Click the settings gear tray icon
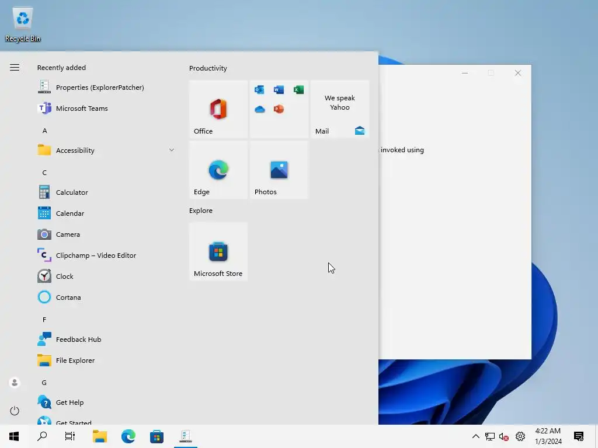Screen dimensions: 598x448 coord(520,436)
